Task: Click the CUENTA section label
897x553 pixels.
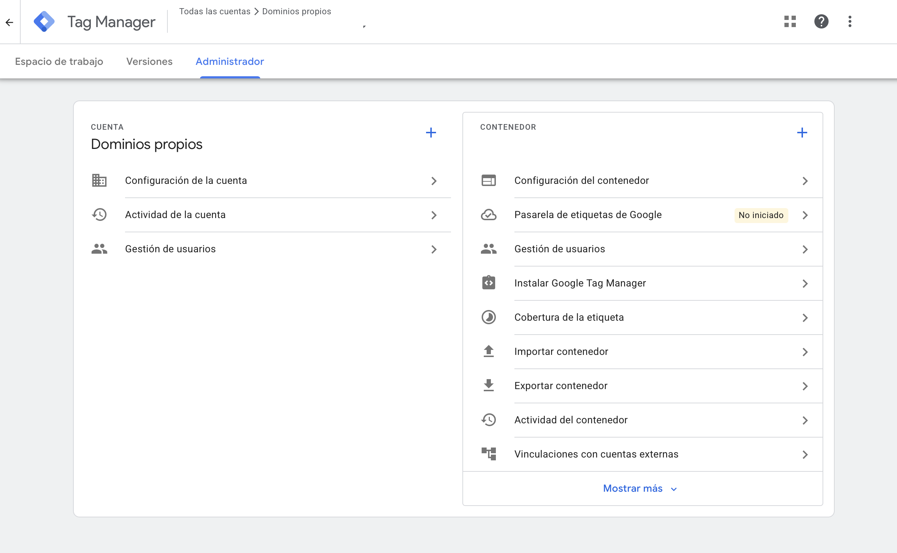Action: [x=107, y=127]
